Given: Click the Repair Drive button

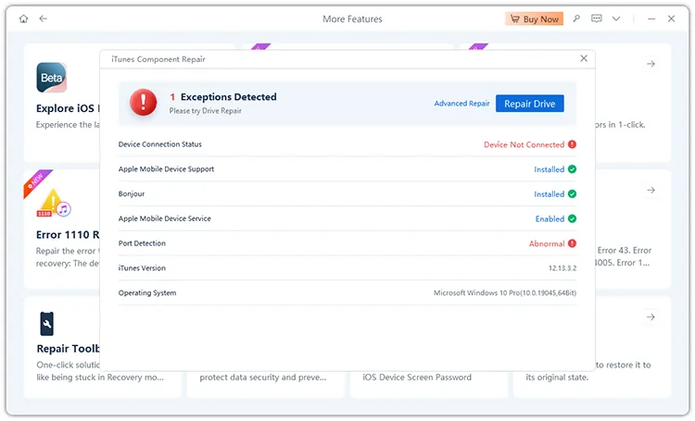Looking at the screenshot, I should pyautogui.click(x=530, y=104).
